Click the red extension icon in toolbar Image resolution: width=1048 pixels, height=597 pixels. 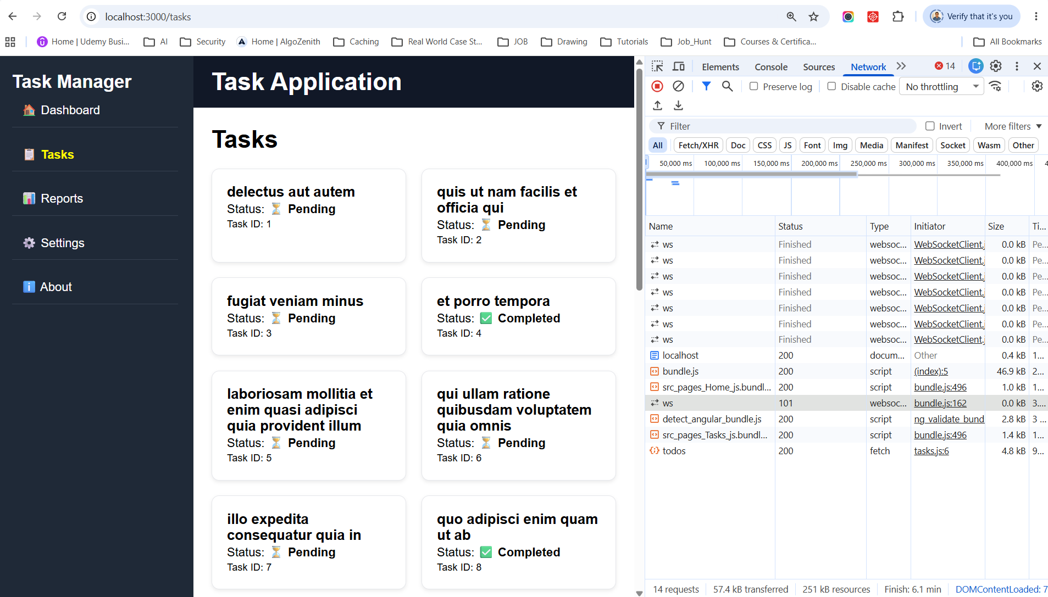tap(873, 16)
